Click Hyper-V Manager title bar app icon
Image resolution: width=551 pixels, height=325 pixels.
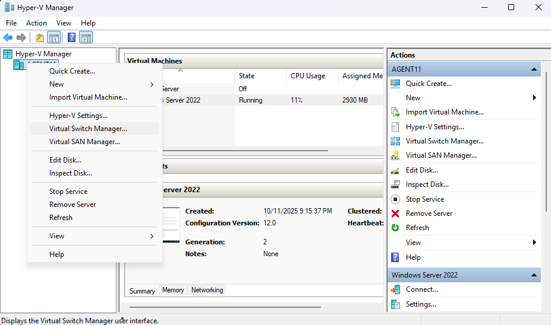click(9, 7)
